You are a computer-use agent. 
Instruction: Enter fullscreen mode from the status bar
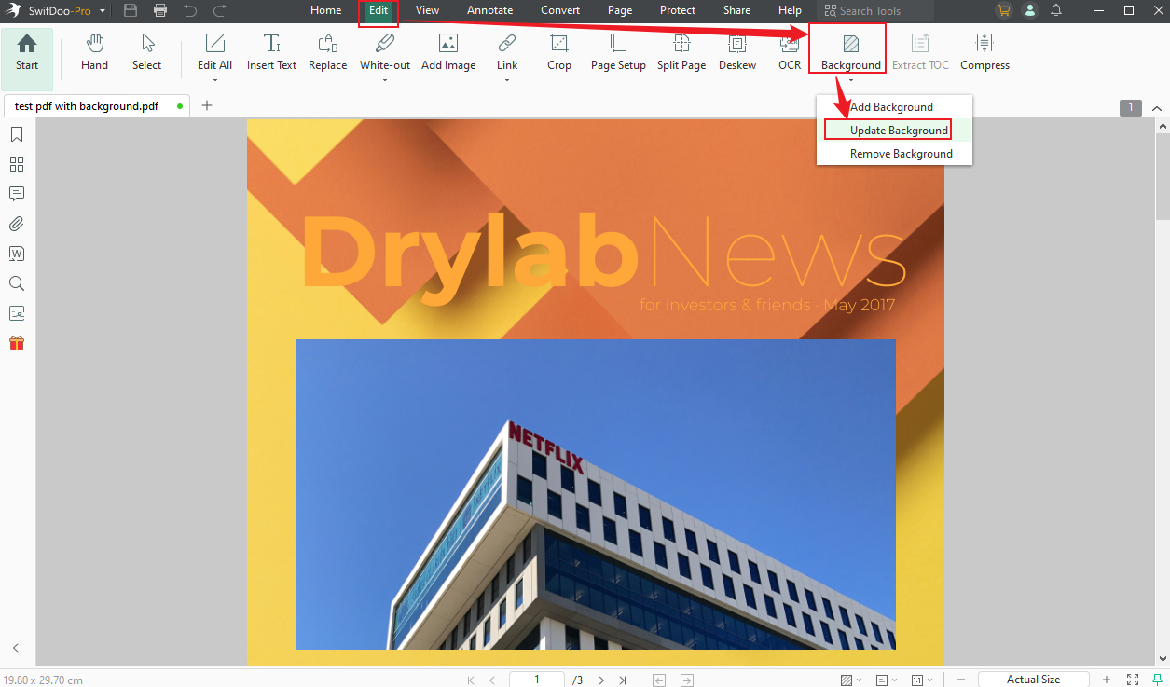[1133, 680]
